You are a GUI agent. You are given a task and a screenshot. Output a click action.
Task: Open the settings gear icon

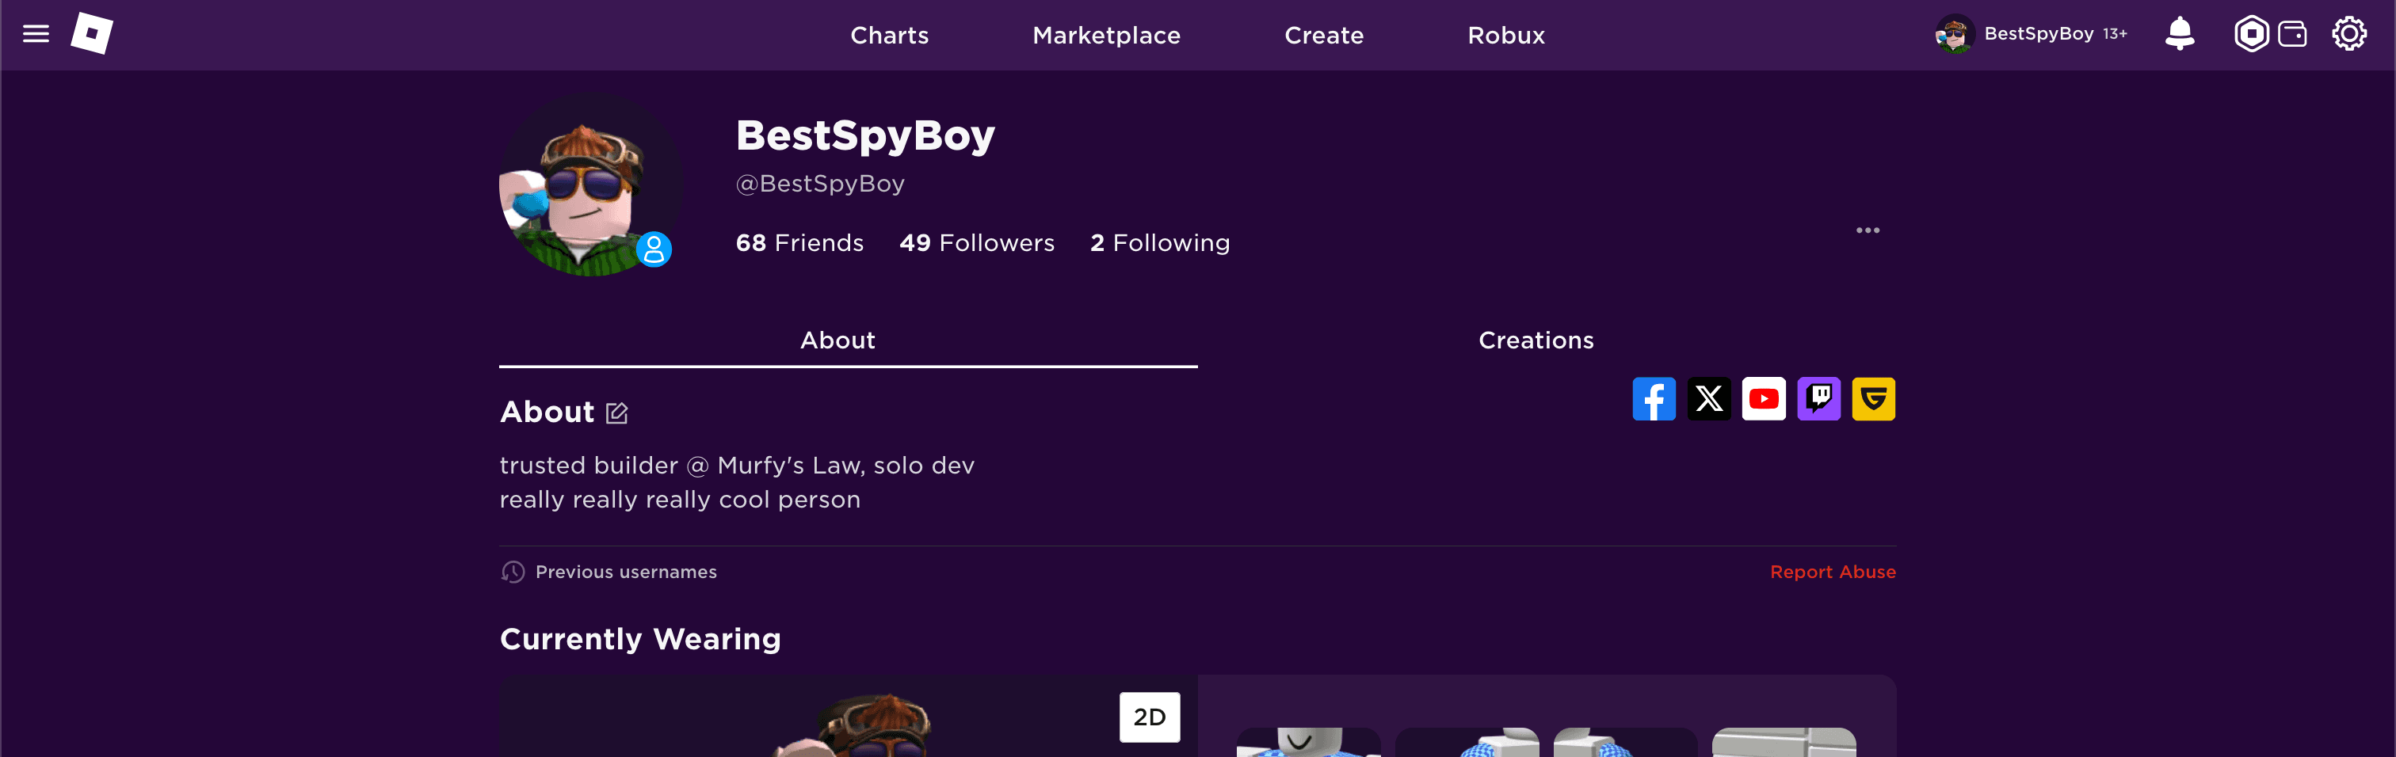click(x=2348, y=34)
